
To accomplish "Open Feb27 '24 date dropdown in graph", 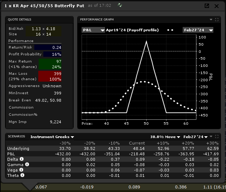I will pyautogui.click(x=198, y=30).
